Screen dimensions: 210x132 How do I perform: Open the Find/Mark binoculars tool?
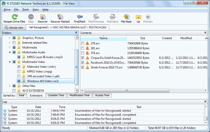[80, 17]
